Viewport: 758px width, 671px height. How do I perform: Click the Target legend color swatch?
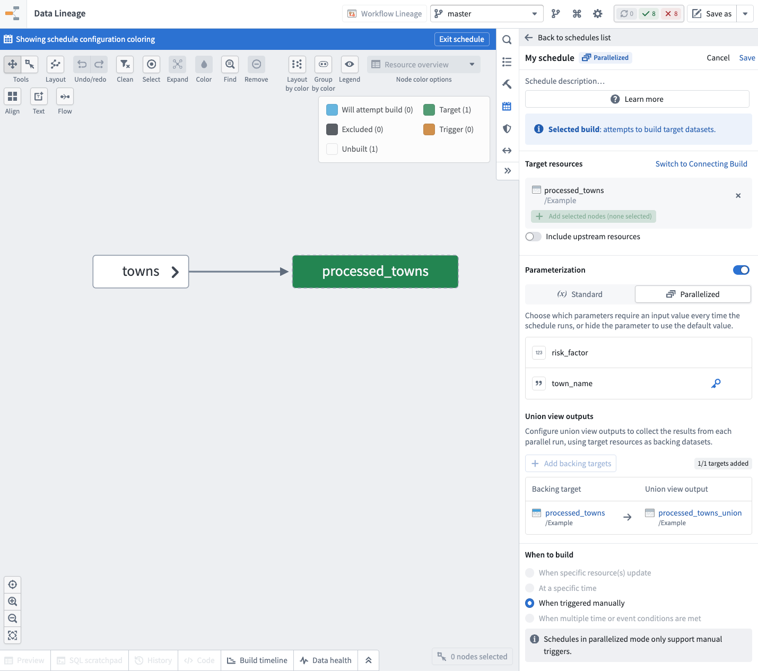(x=429, y=110)
